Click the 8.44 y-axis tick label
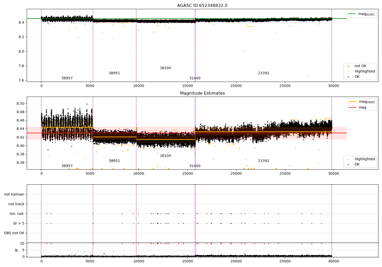This screenshot has height=267, width=382. click(x=21, y=129)
